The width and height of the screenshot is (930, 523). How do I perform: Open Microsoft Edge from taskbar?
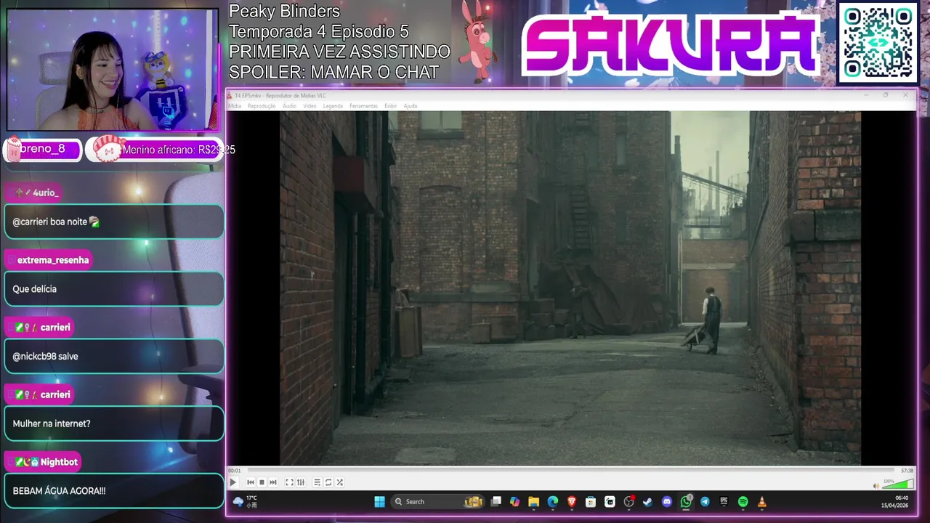point(553,501)
